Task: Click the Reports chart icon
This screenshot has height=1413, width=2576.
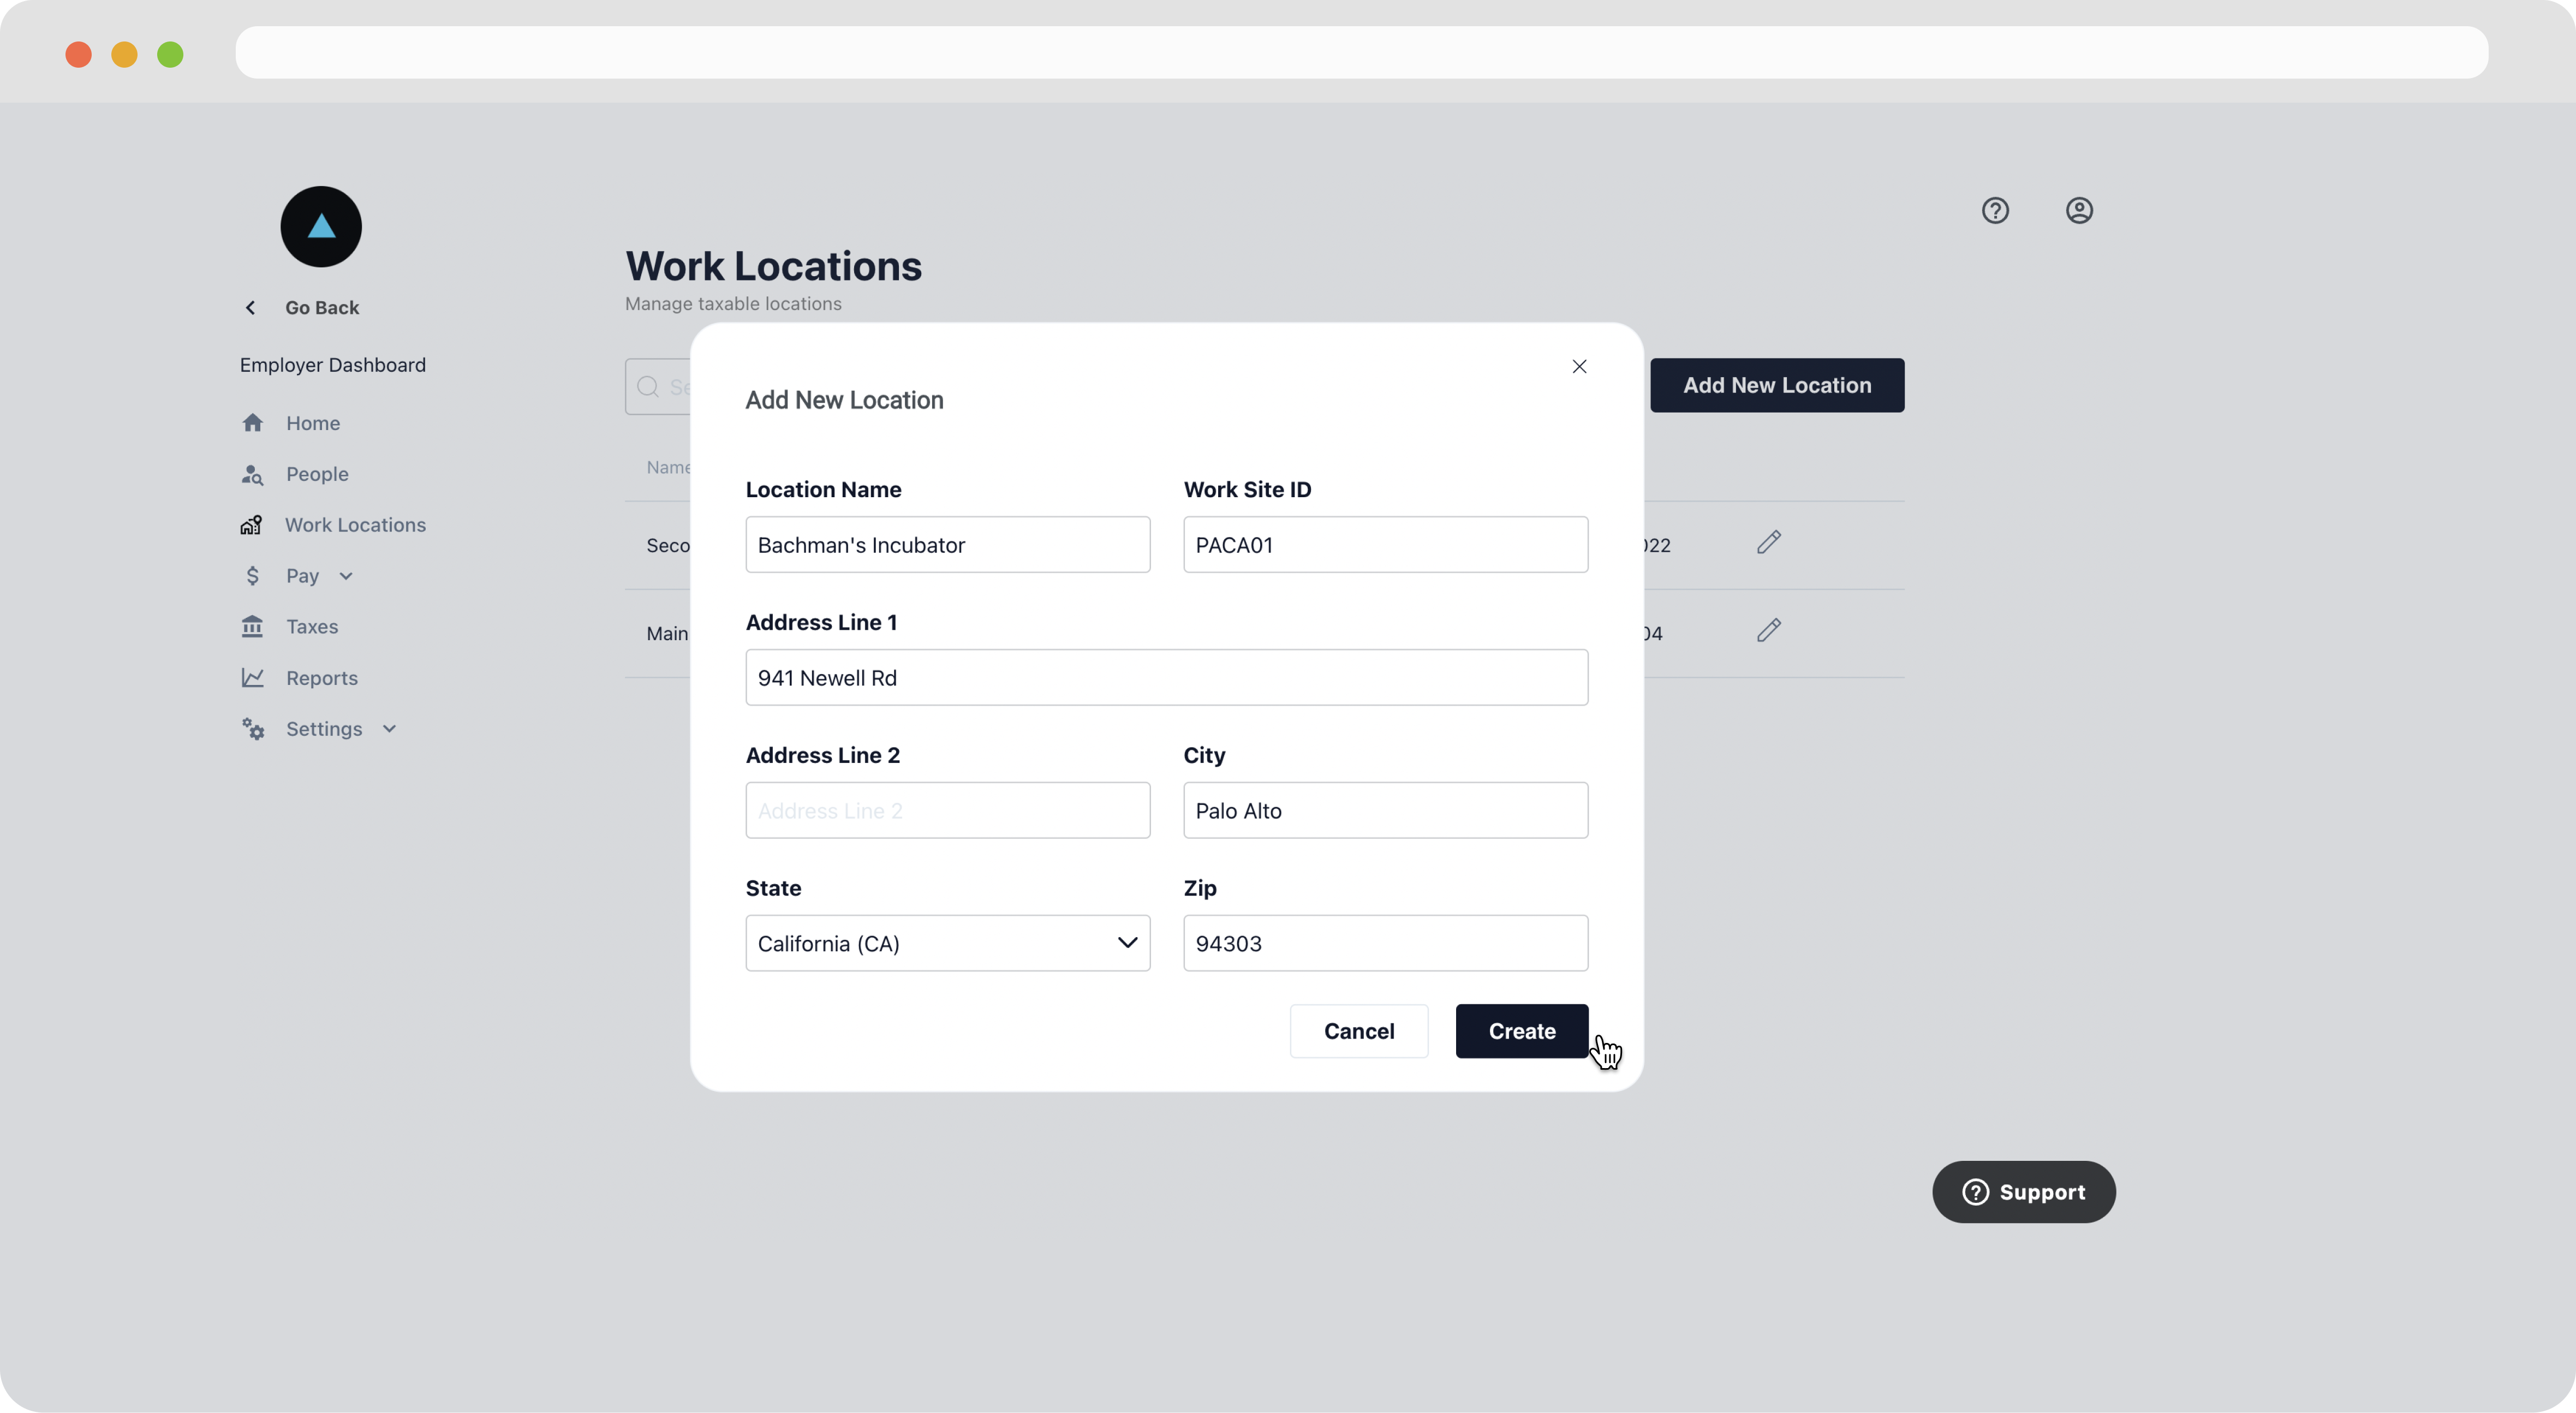Action: pos(252,678)
